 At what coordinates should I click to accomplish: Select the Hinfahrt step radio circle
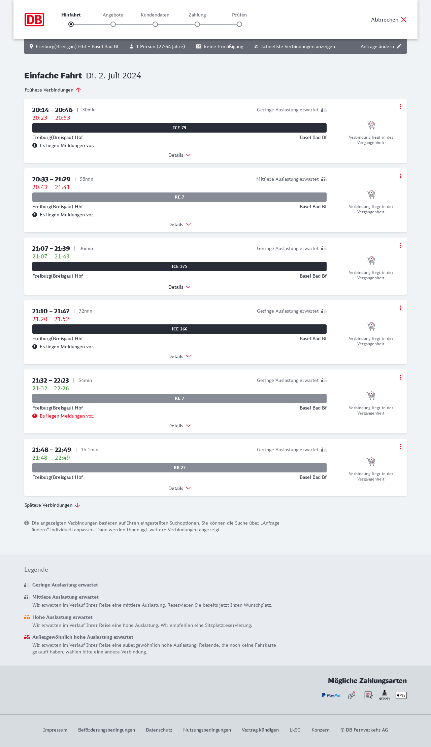coord(71,24)
